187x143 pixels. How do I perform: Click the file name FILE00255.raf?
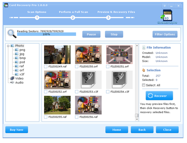click(58, 117)
